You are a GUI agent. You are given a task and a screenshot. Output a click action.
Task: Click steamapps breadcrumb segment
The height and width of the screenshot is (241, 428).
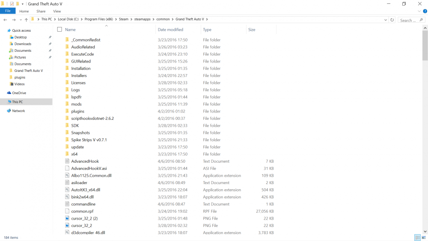point(142,19)
